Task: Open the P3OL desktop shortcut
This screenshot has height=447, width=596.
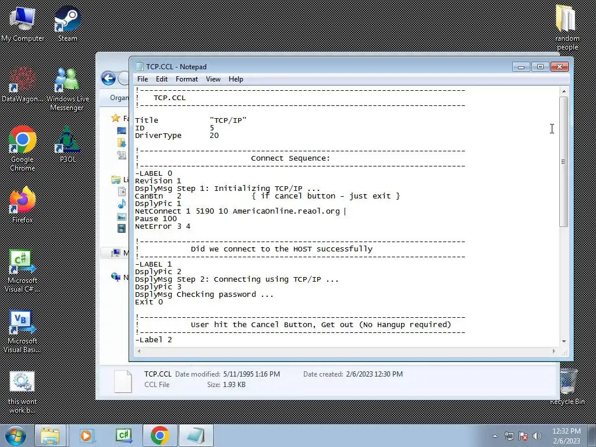Action: click(x=68, y=145)
